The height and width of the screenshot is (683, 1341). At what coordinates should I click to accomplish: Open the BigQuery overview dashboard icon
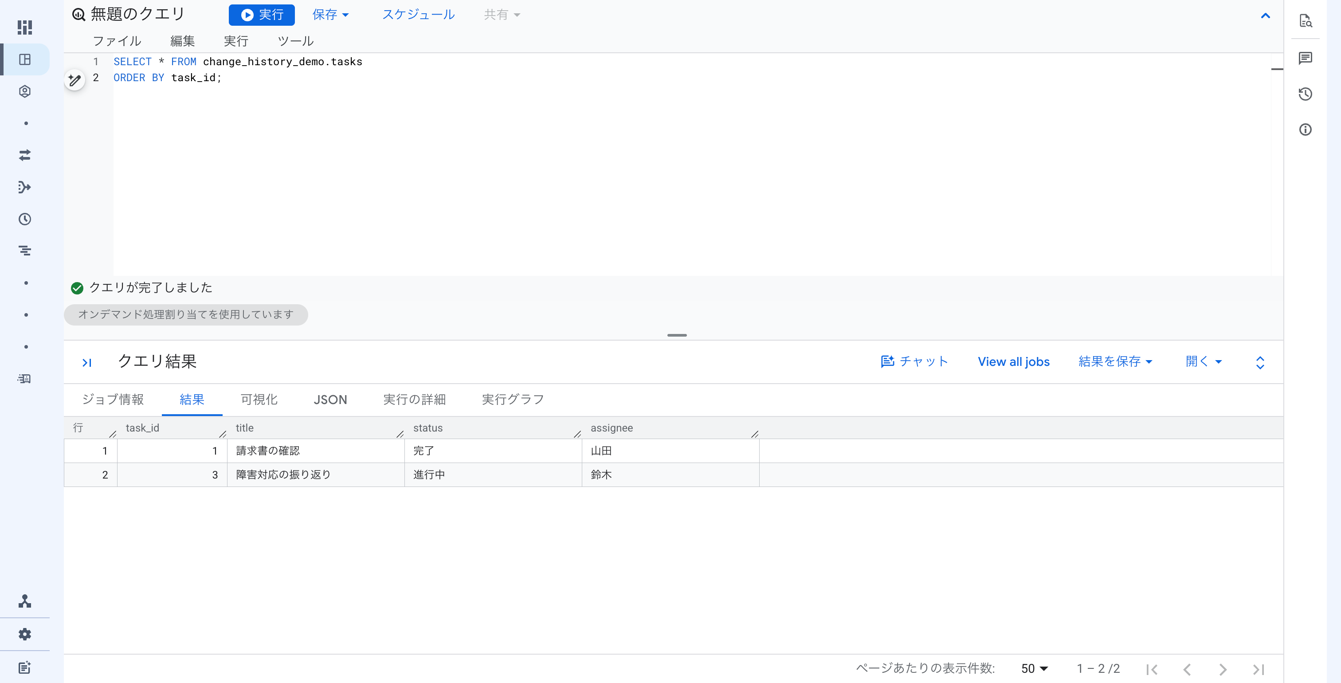[24, 27]
